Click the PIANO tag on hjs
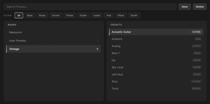 197,60
